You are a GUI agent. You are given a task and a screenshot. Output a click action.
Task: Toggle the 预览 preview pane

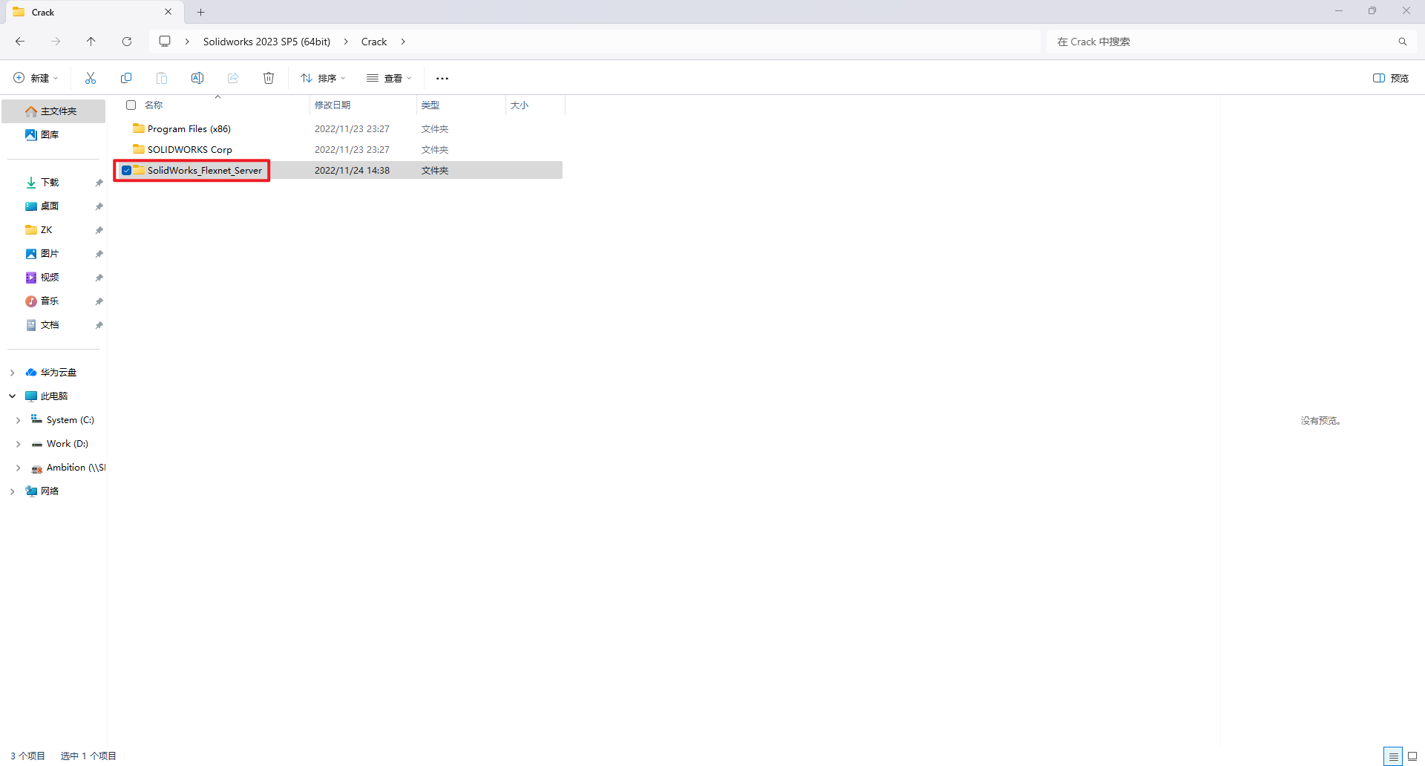pyautogui.click(x=1391, y=78)
